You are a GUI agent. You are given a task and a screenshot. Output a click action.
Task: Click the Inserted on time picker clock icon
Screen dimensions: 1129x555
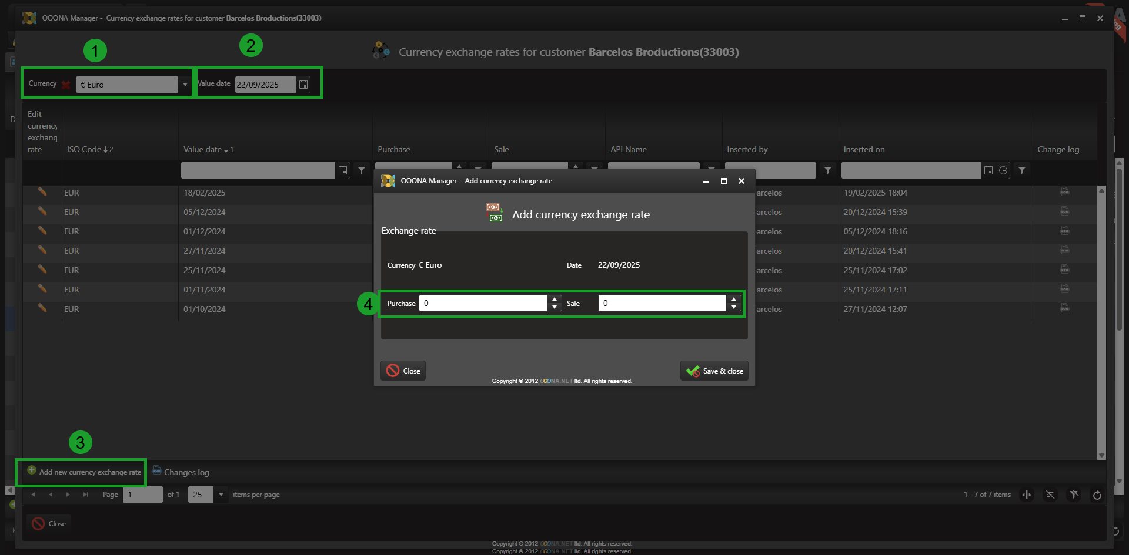[1003, 170]
